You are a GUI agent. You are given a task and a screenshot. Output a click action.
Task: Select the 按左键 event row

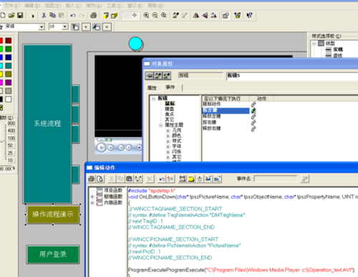coord(226,110)
